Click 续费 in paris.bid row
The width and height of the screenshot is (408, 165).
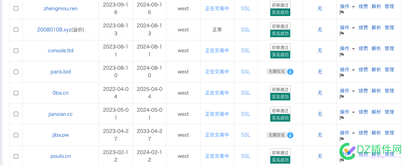(363, 70)
